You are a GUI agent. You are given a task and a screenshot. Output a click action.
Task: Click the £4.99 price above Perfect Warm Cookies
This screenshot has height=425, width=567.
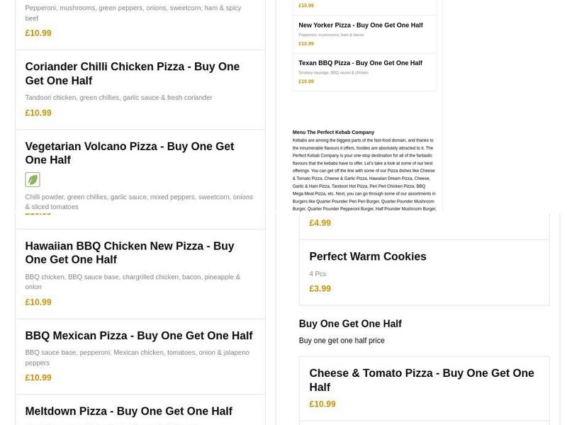(320, 222)
